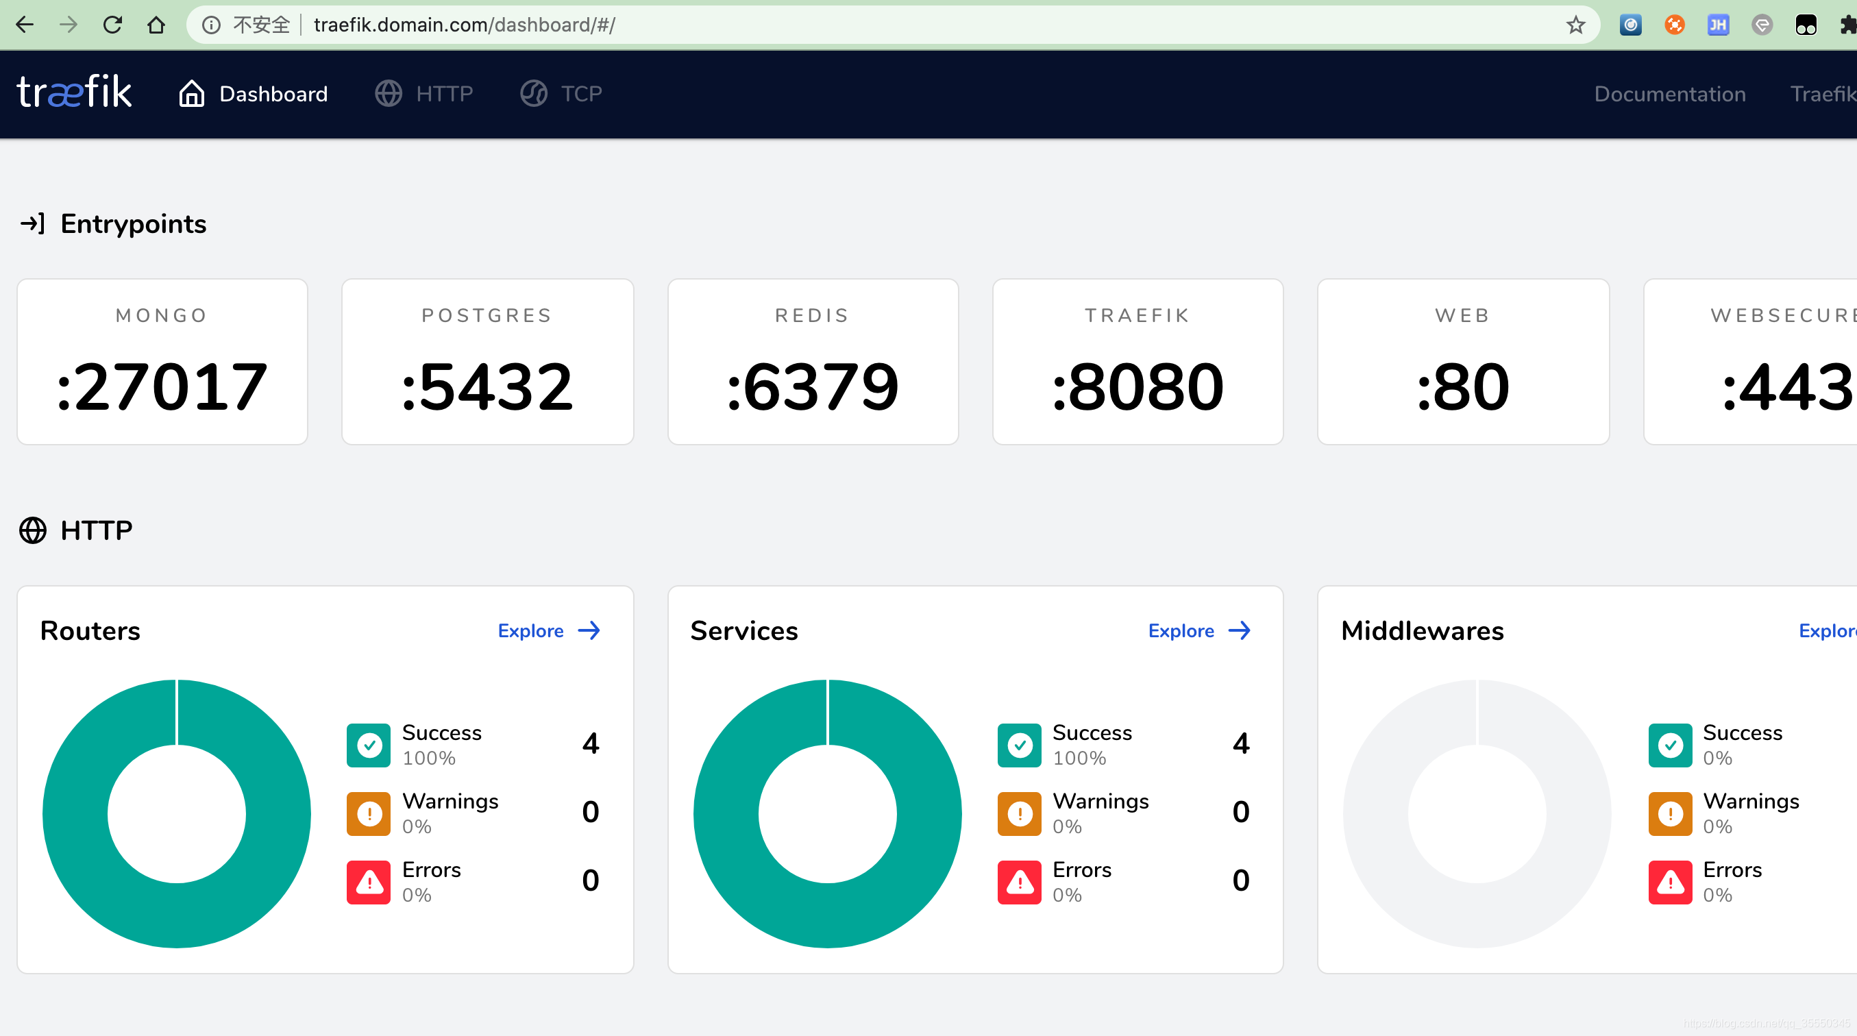Go to the browser home icon
1857x1036 pixels.
click(x=156, y=25)
